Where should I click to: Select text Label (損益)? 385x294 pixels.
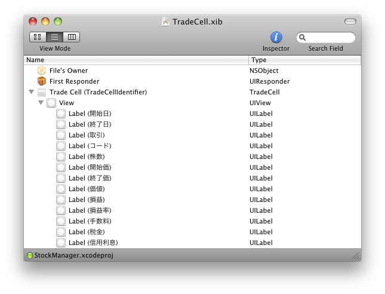point(87,200)
